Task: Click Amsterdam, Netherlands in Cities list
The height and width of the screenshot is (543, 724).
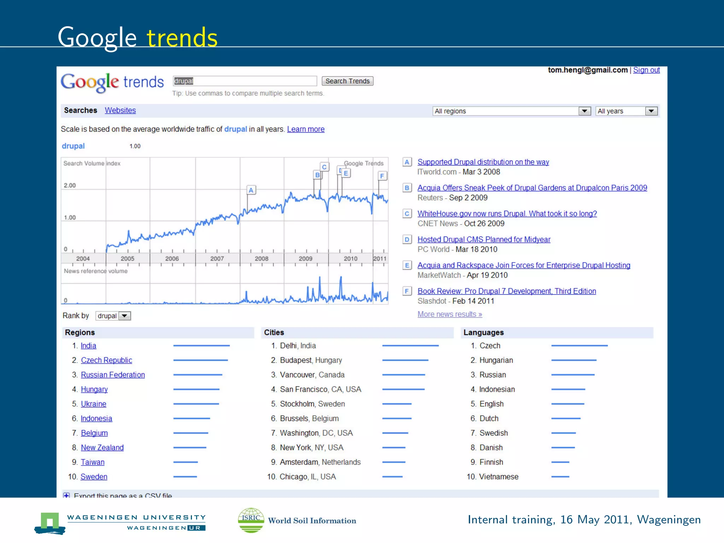Action: pyautogui.click(x=320, y=462)
